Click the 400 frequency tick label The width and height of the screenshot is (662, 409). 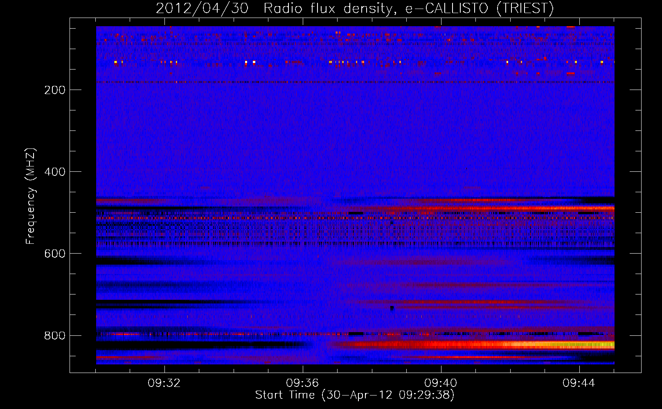[x=55, y=172]
